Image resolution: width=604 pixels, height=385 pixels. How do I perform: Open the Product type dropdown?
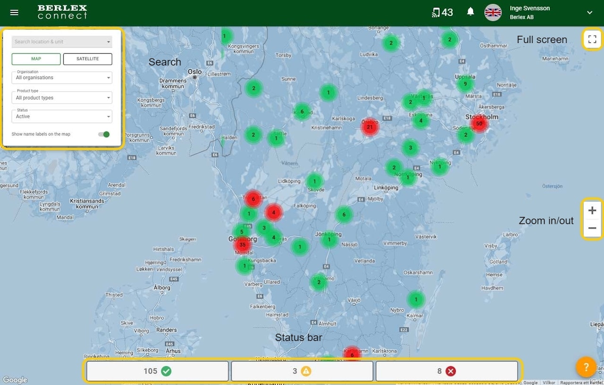[x=62, y=98]
